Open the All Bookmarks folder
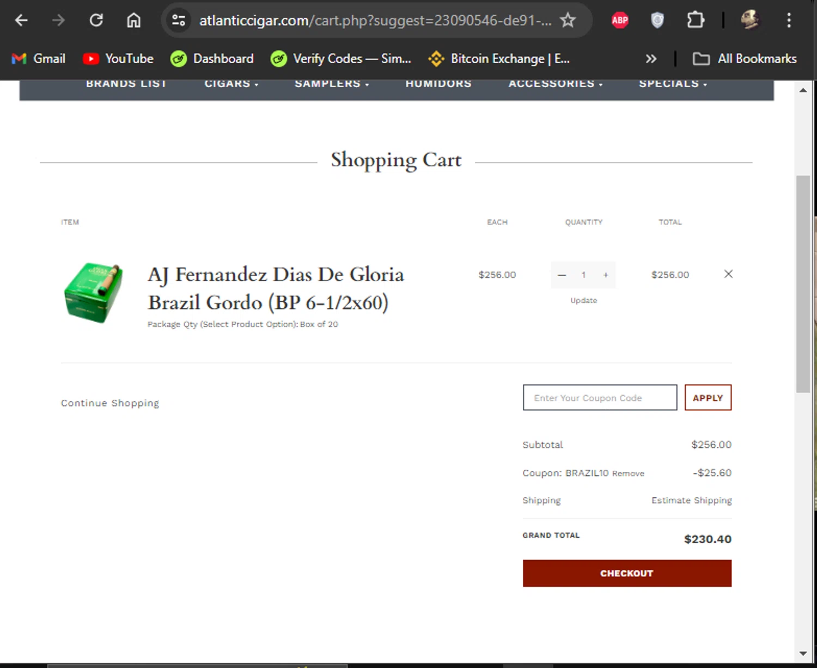Screen dimensions: 817x668 (x=745, y=58)
